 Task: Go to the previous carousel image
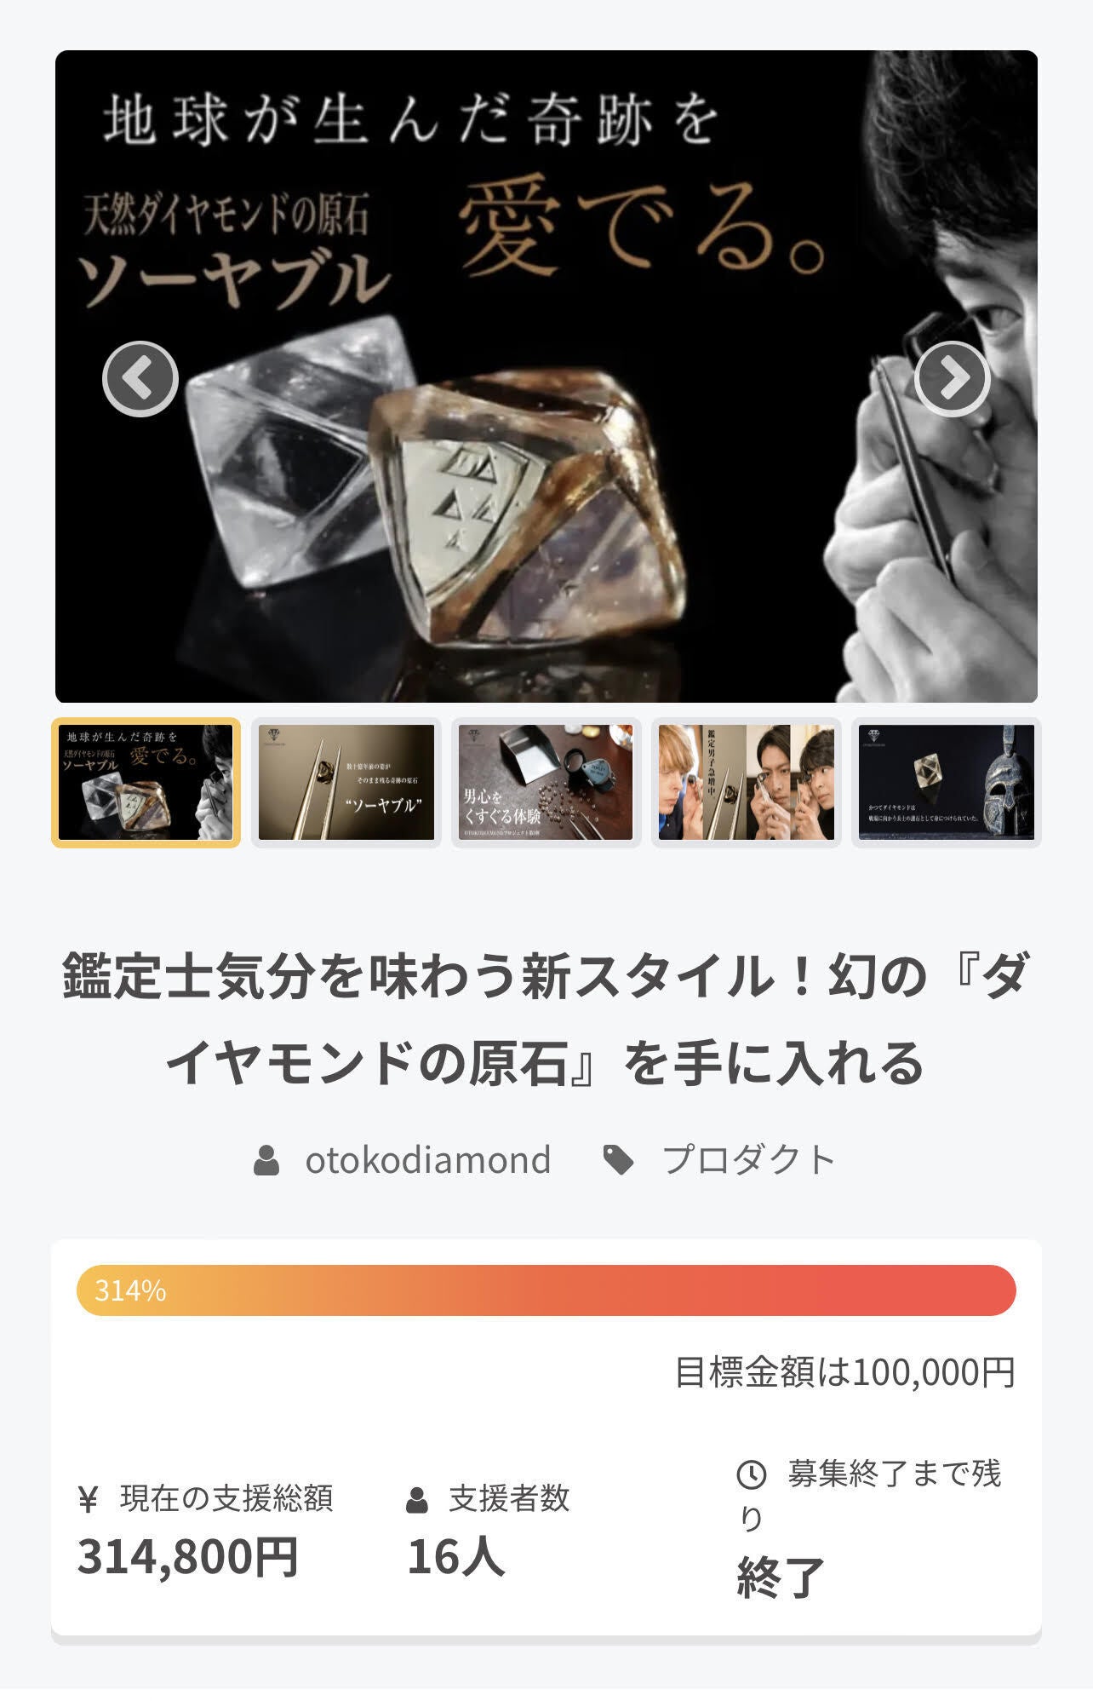[x=140, y=378]
